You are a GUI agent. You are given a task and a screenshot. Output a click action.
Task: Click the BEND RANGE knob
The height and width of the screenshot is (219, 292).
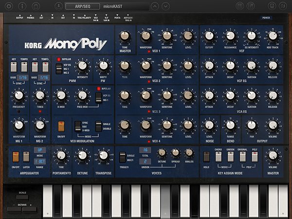coord(231,126)
